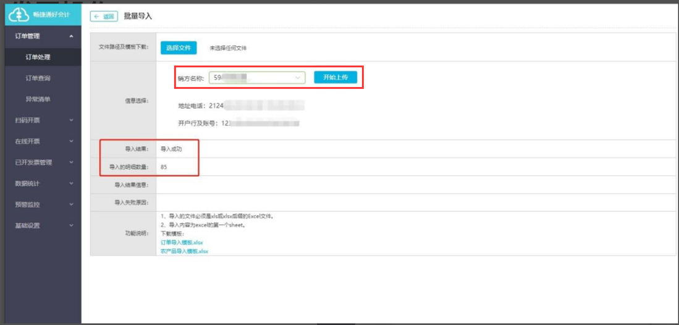Viewport: 679px width, 325px height.
Task: Open 订单查询 in the sidebar
Action: 38,78
